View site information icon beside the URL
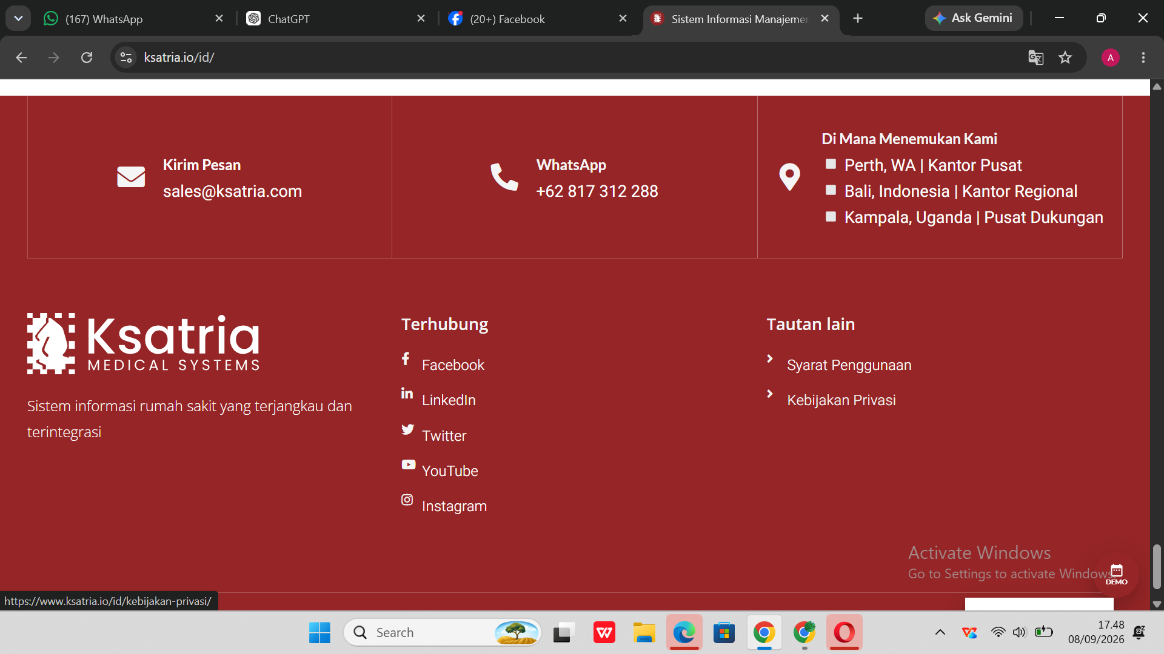 pyautogui.click(x=126, y=58)
